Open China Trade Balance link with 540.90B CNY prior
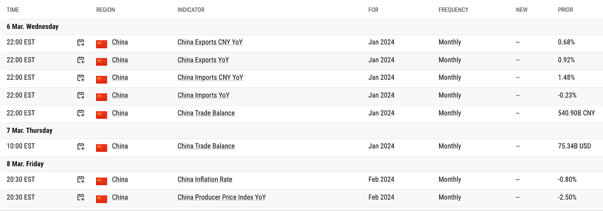Viewport: 603px width, 211px height. click(x=206, y=113)
